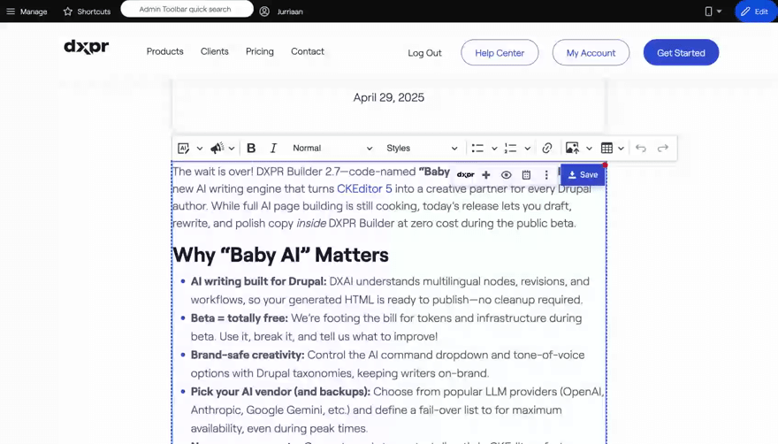The image size is (778, 444).
Task: Toggle preview with the eye icon
Action: [507, 175]
